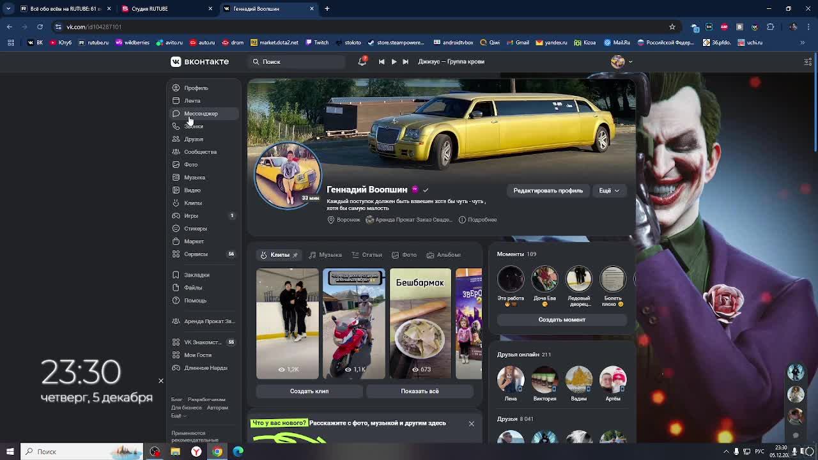Open Подробнее profile details link
Screen dimensions: 818x460
click(477, 220)
